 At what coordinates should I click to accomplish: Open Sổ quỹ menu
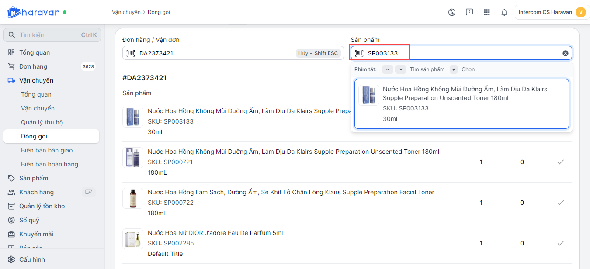point(29,220)
